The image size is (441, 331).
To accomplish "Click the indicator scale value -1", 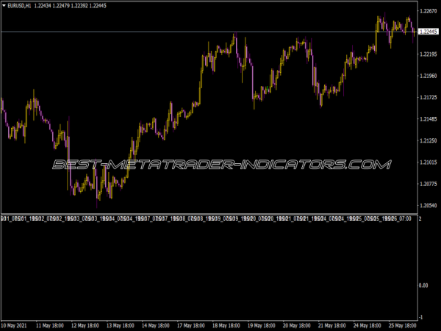I will (x=421, y=317).
